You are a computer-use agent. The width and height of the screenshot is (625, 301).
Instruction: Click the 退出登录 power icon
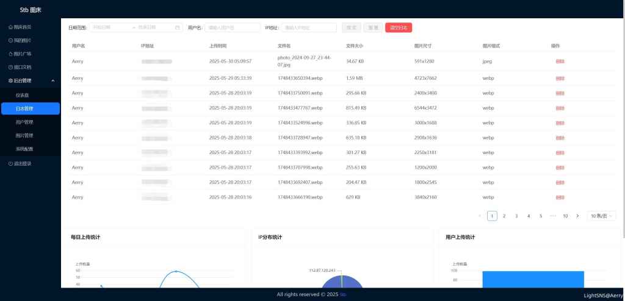(10, 164)
